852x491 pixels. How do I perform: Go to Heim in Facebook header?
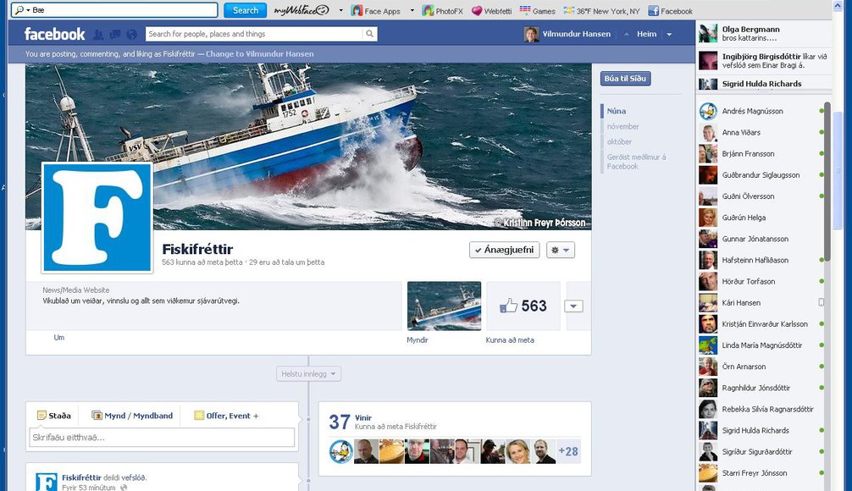point(646,34)
